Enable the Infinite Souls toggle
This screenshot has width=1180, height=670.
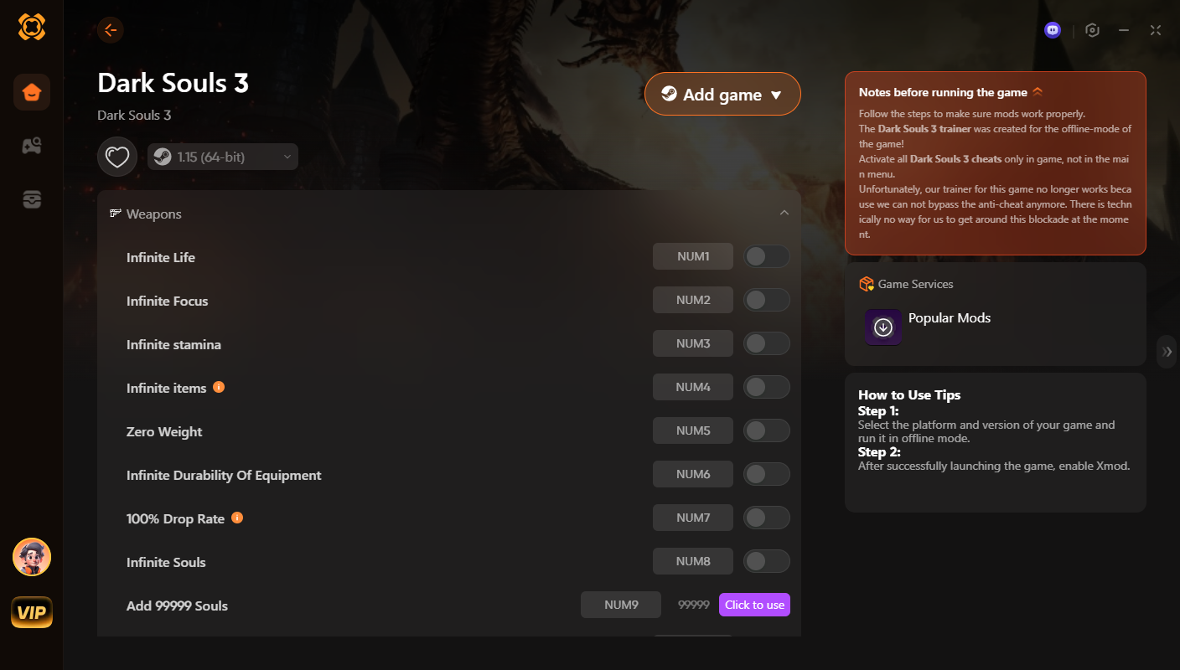[767, 561]
